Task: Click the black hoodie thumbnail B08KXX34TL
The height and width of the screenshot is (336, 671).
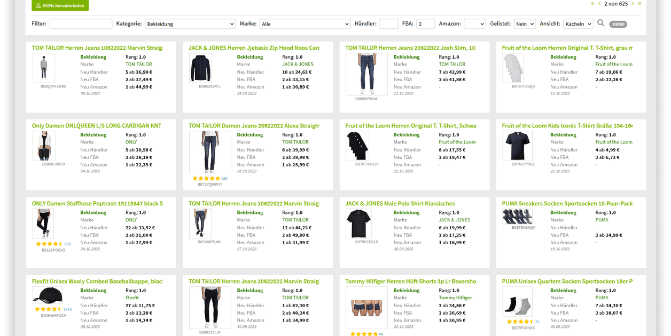Action: point(200,68)
